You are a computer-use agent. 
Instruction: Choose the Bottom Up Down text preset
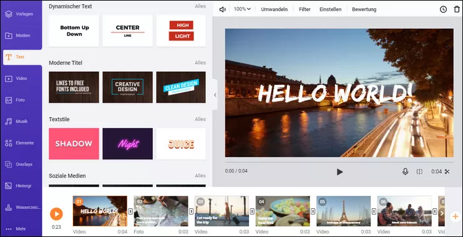[74, 31]
